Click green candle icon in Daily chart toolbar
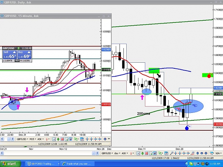223x167 pixels. click(x=142, y=153)
